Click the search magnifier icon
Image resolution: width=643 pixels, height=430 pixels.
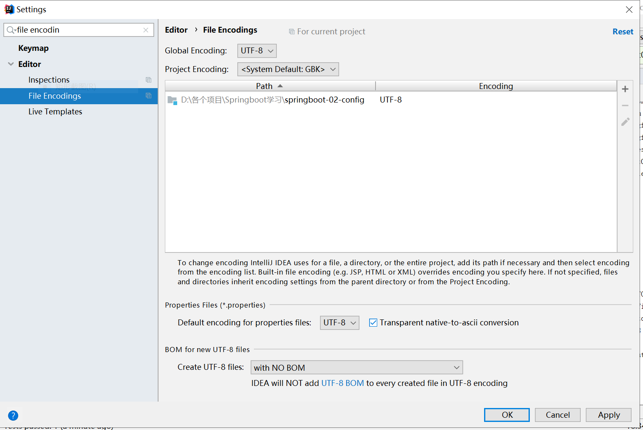pyautogui.click(x=11, y=30)
